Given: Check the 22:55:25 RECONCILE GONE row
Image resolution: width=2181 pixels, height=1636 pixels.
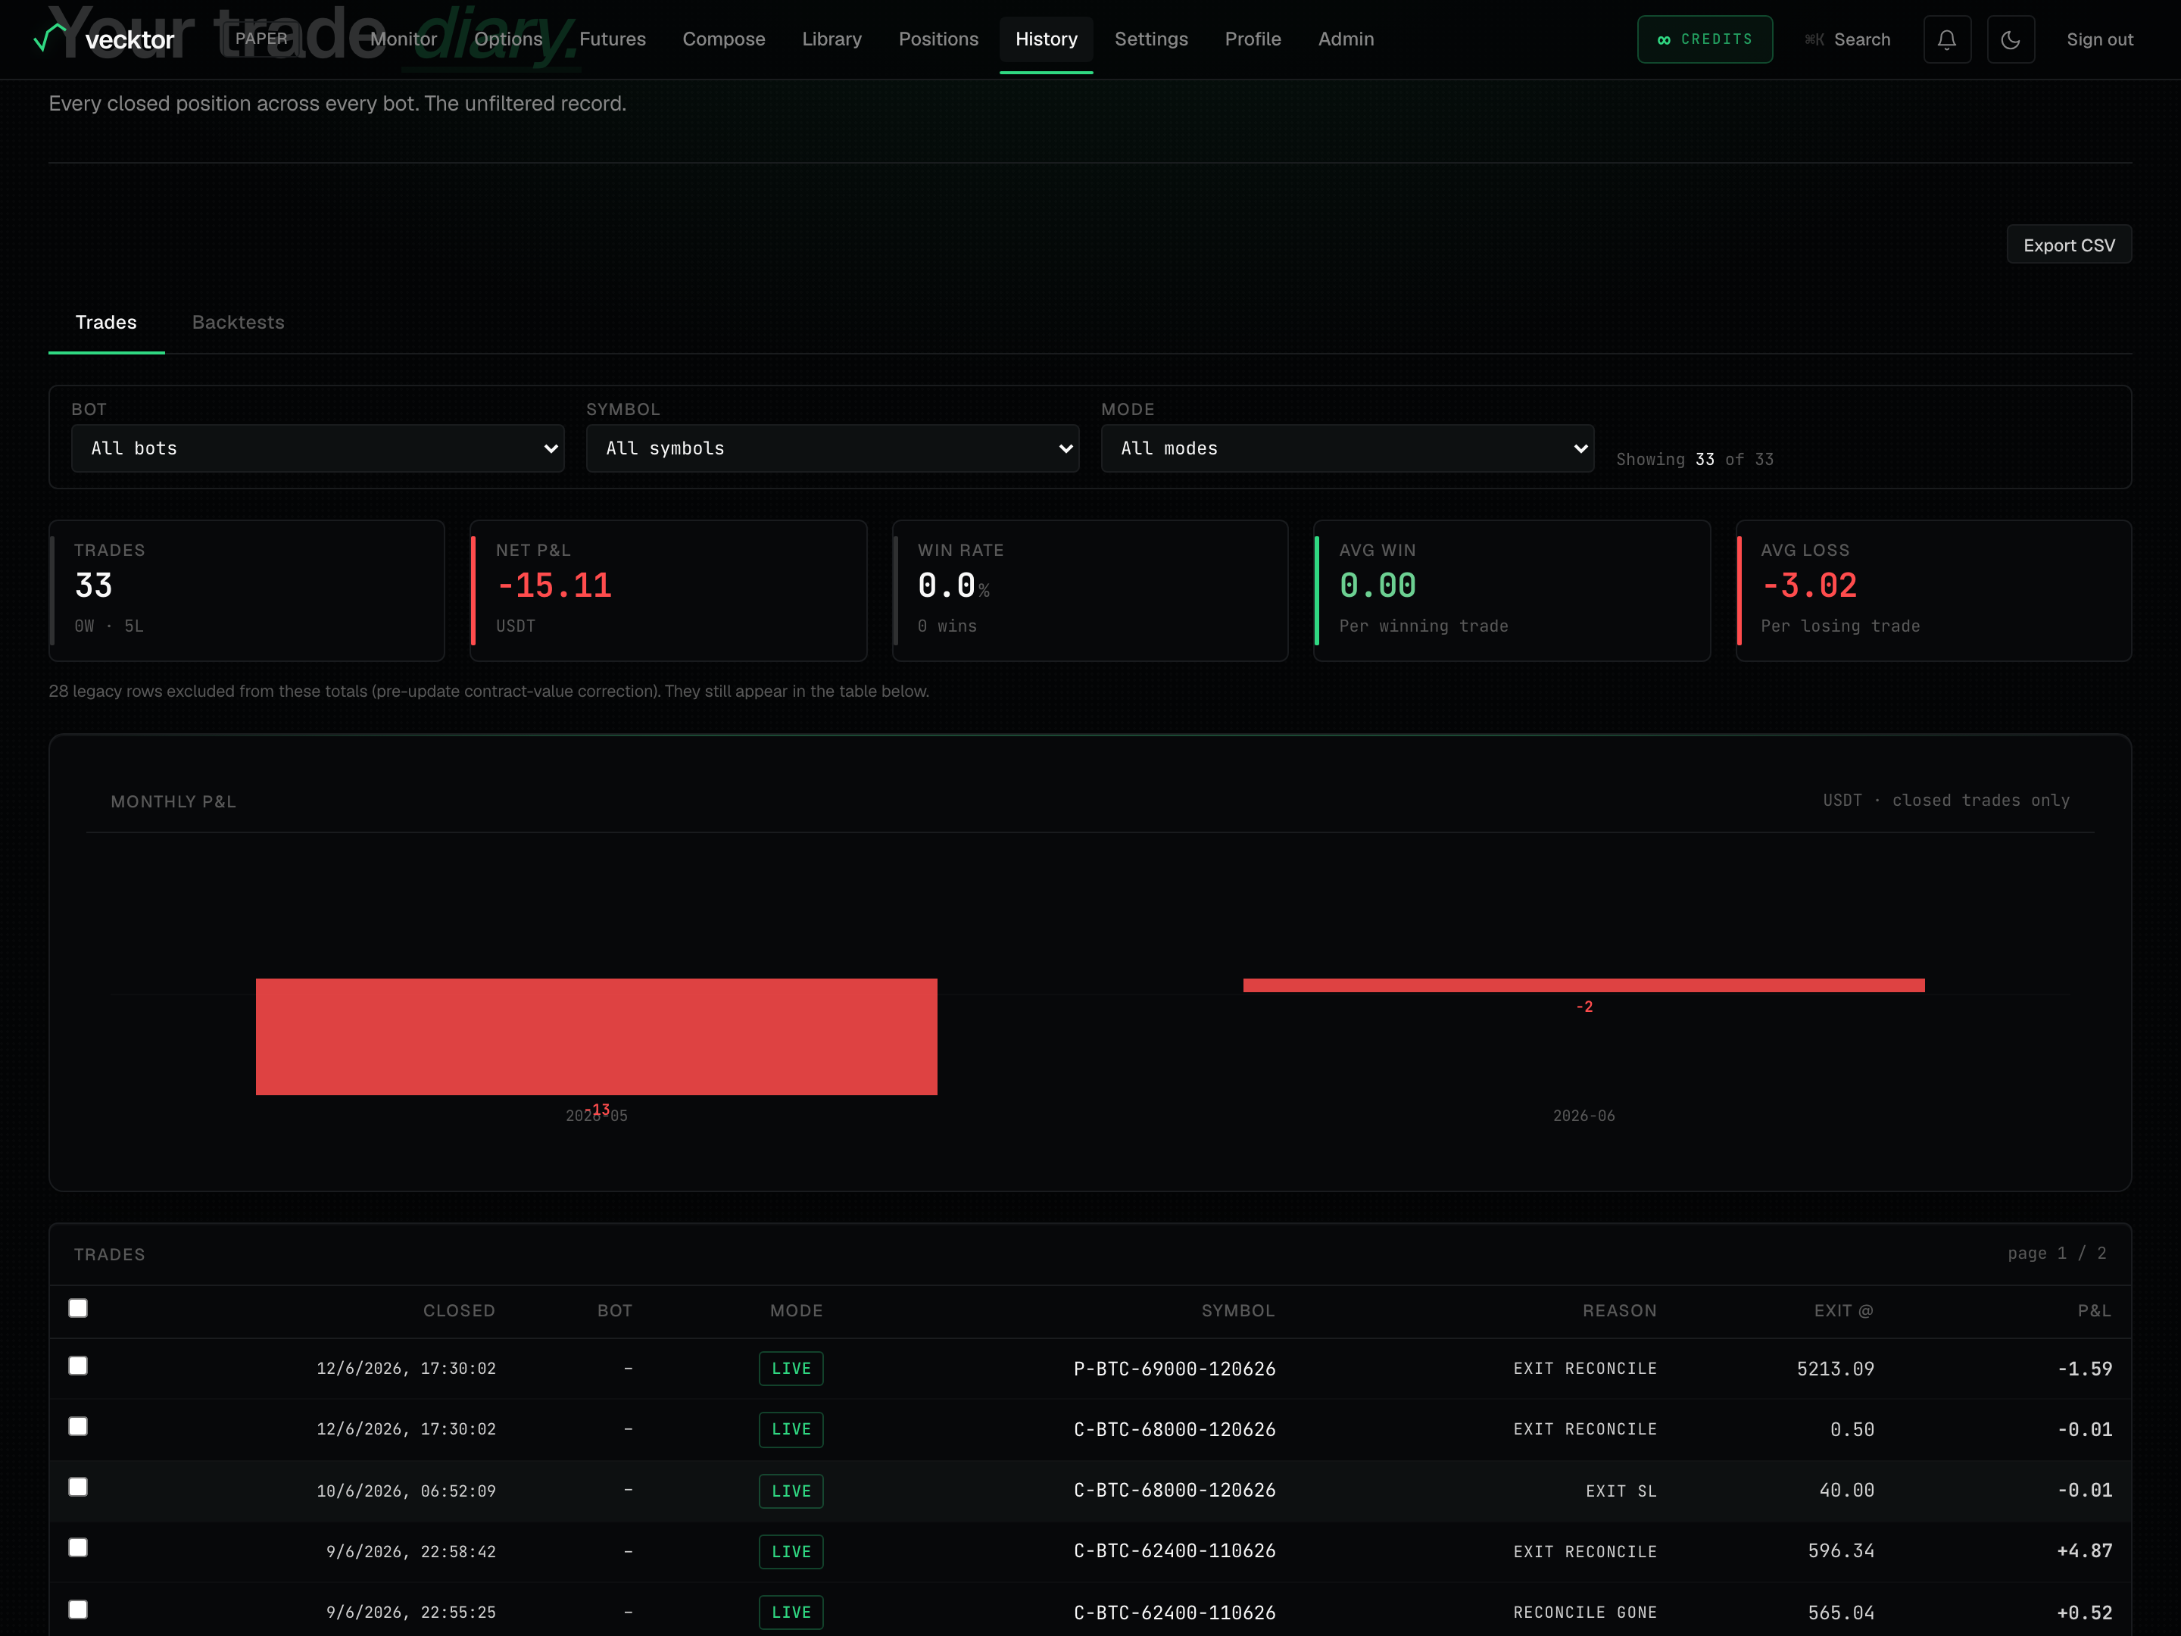Looking at the screenshot, I should click(78, 1609).
